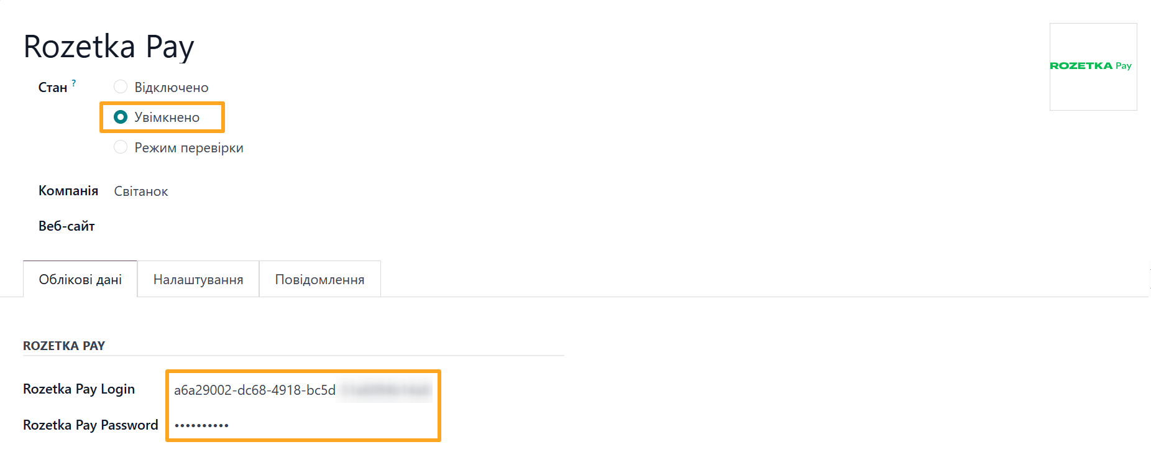
Task: Click the masked password dots
Action: pyautogui.click(x=202, y=425)
